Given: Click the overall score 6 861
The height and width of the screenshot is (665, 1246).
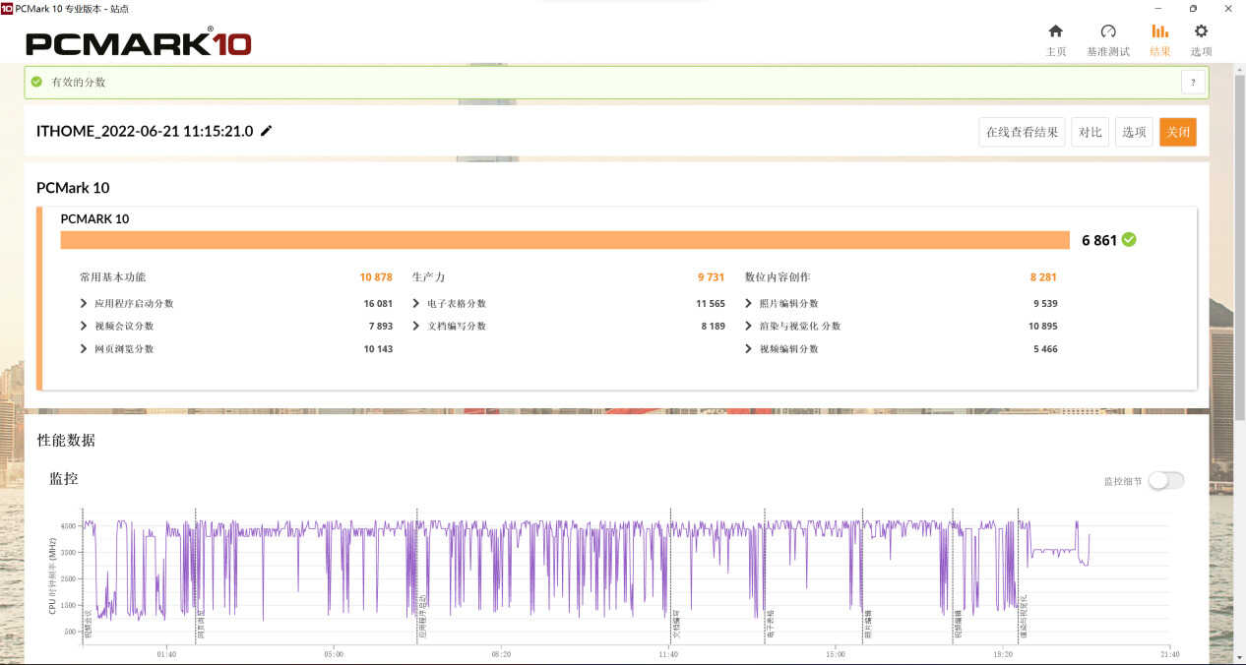Looking at the screenshot, I should point(1099,240).
